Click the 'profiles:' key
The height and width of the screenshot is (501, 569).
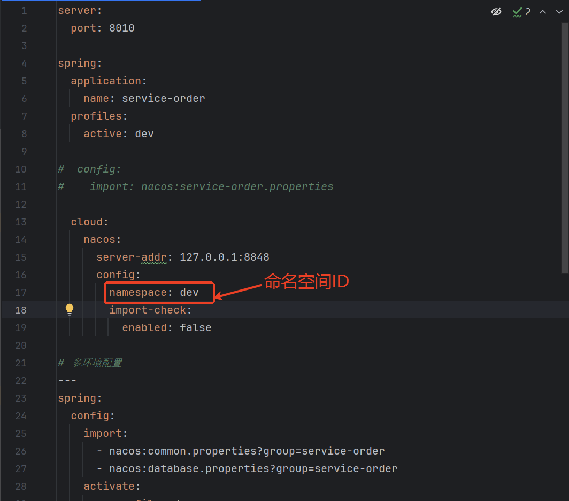point(99,116)
